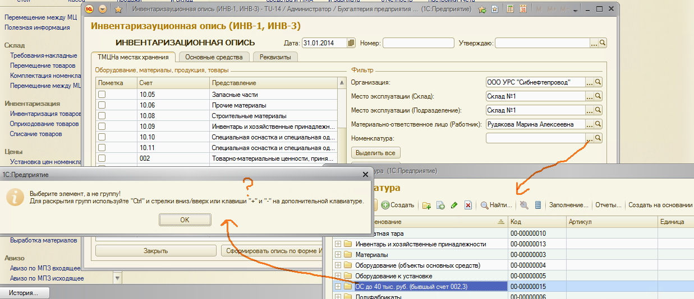694x299 pixels.
Task: Tick the checkbox for account 10.05
Action: [x=102, y=95]
